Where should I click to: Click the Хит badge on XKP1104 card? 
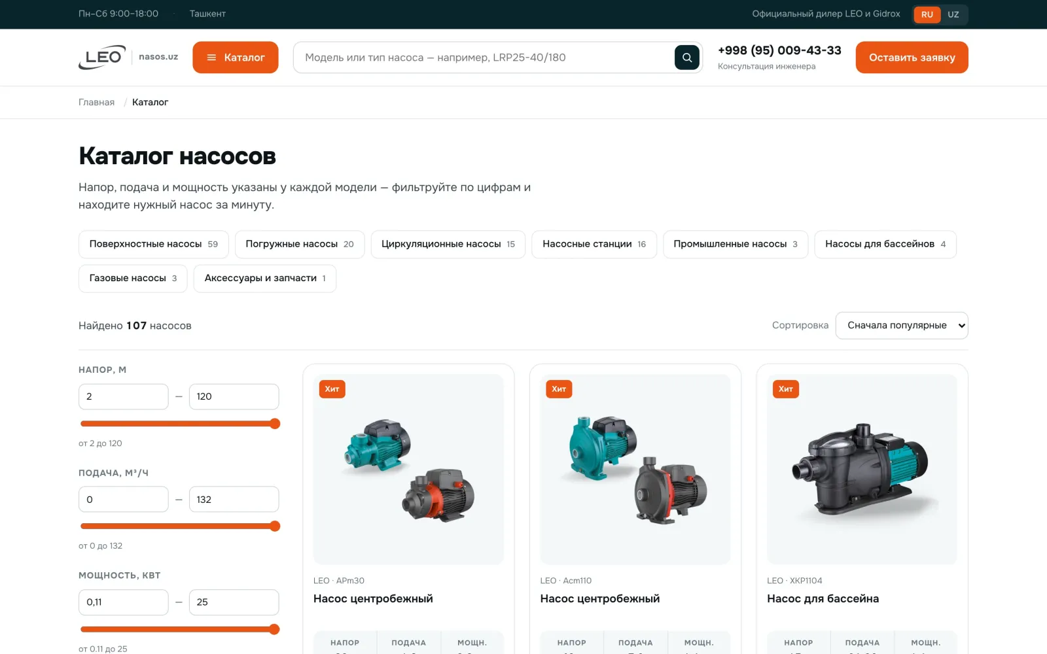786,389
